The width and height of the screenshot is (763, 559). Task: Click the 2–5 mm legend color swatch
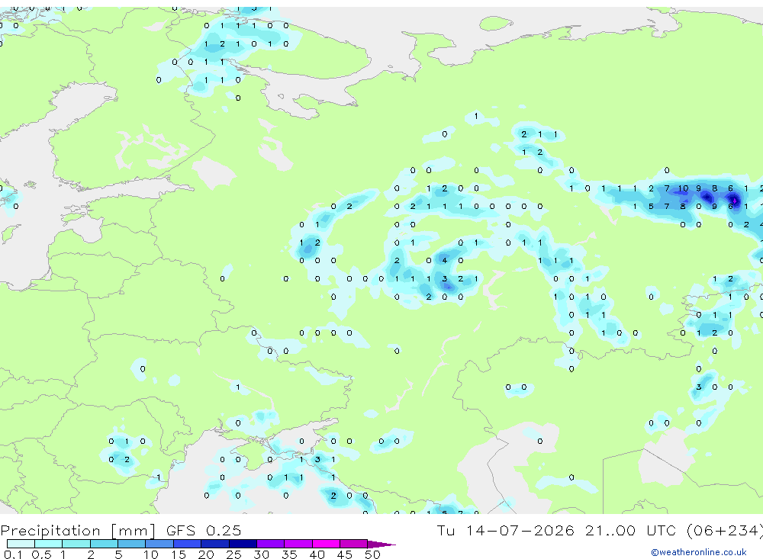pyautogui.click(x=104, y=544)
